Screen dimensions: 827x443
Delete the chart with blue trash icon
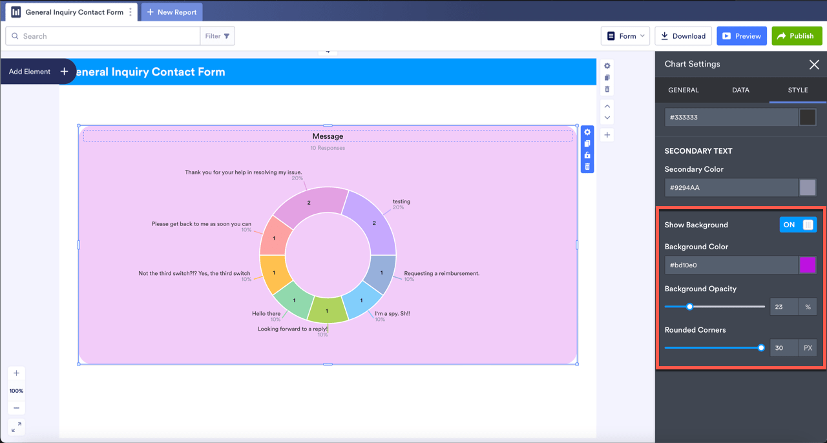click(x=587, y=167)
